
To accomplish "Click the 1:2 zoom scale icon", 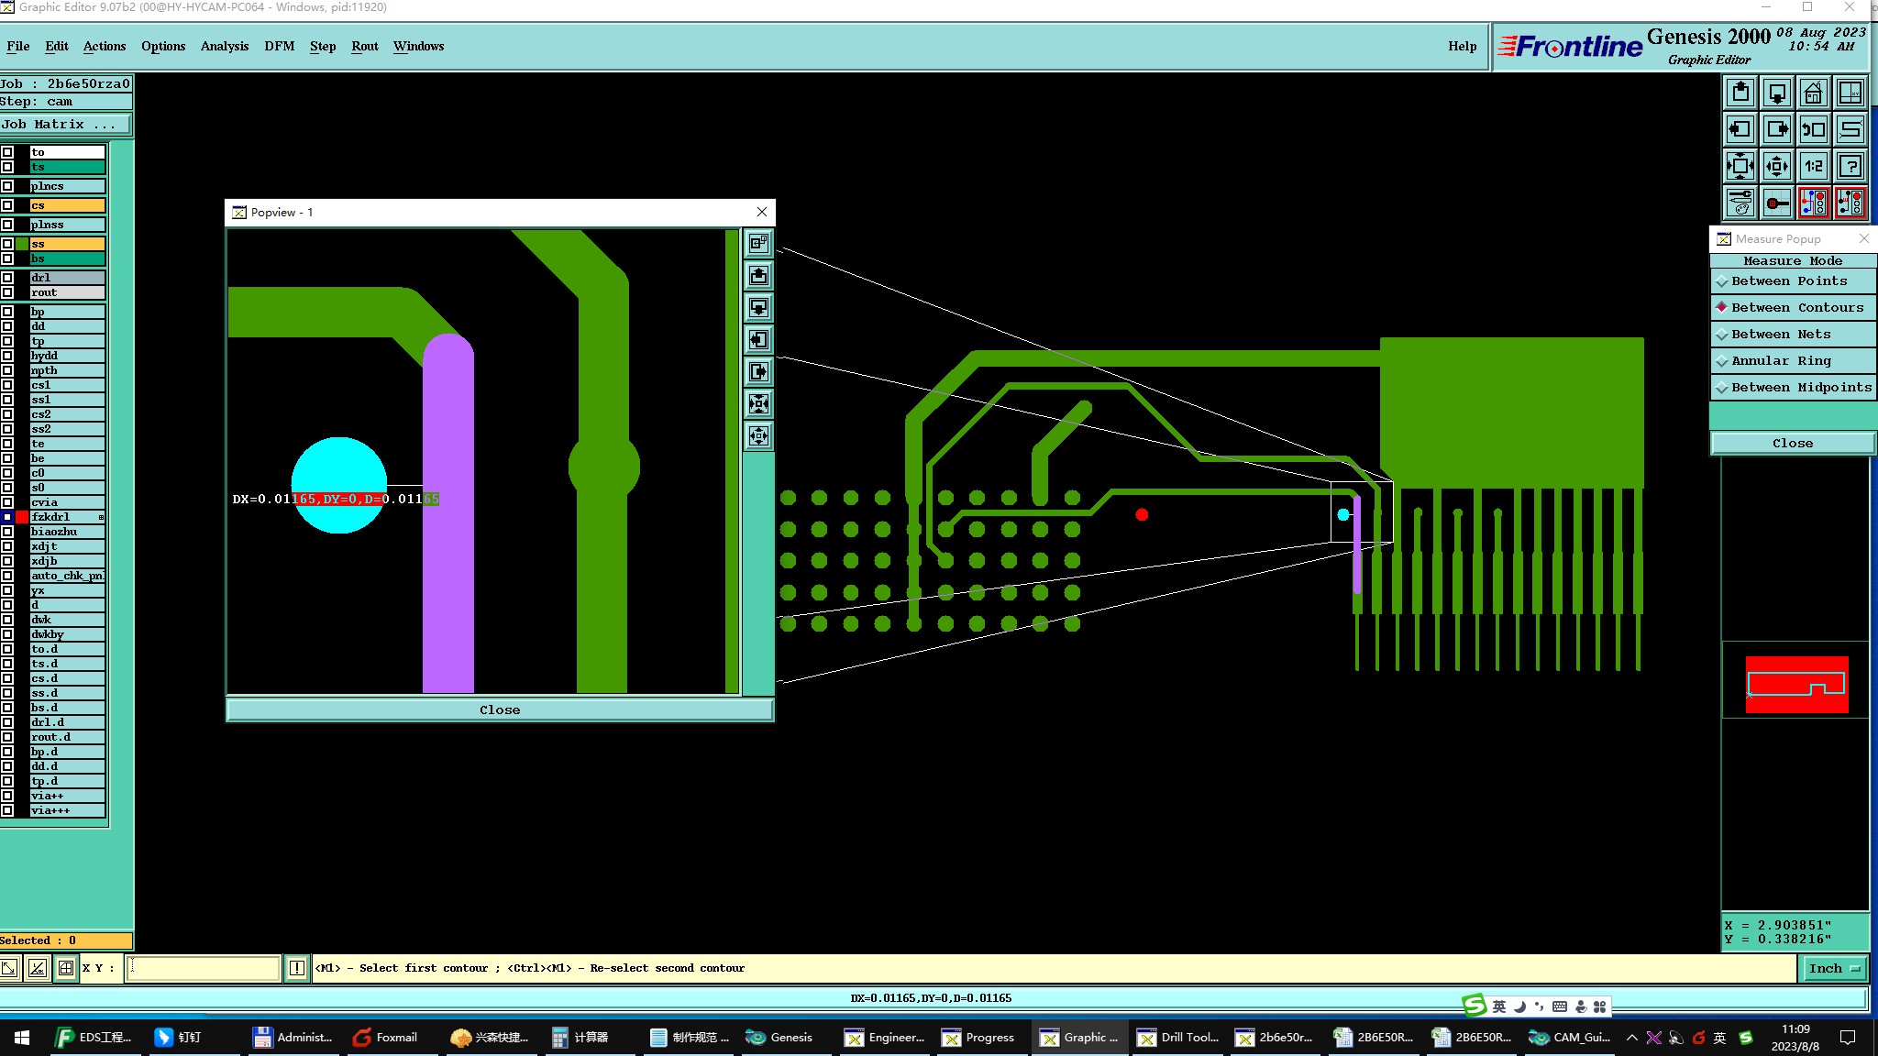I will pyautogui.click(x=1813, y=167).
